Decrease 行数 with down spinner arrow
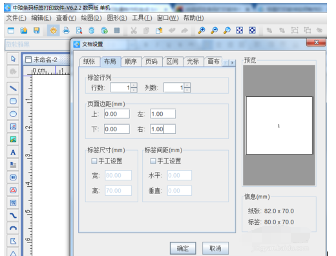The height and width of the screenshot is (256, 336). point(134,90)
